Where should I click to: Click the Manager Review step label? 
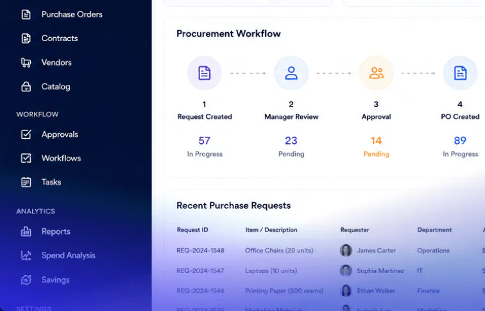(x=291, y=116)
